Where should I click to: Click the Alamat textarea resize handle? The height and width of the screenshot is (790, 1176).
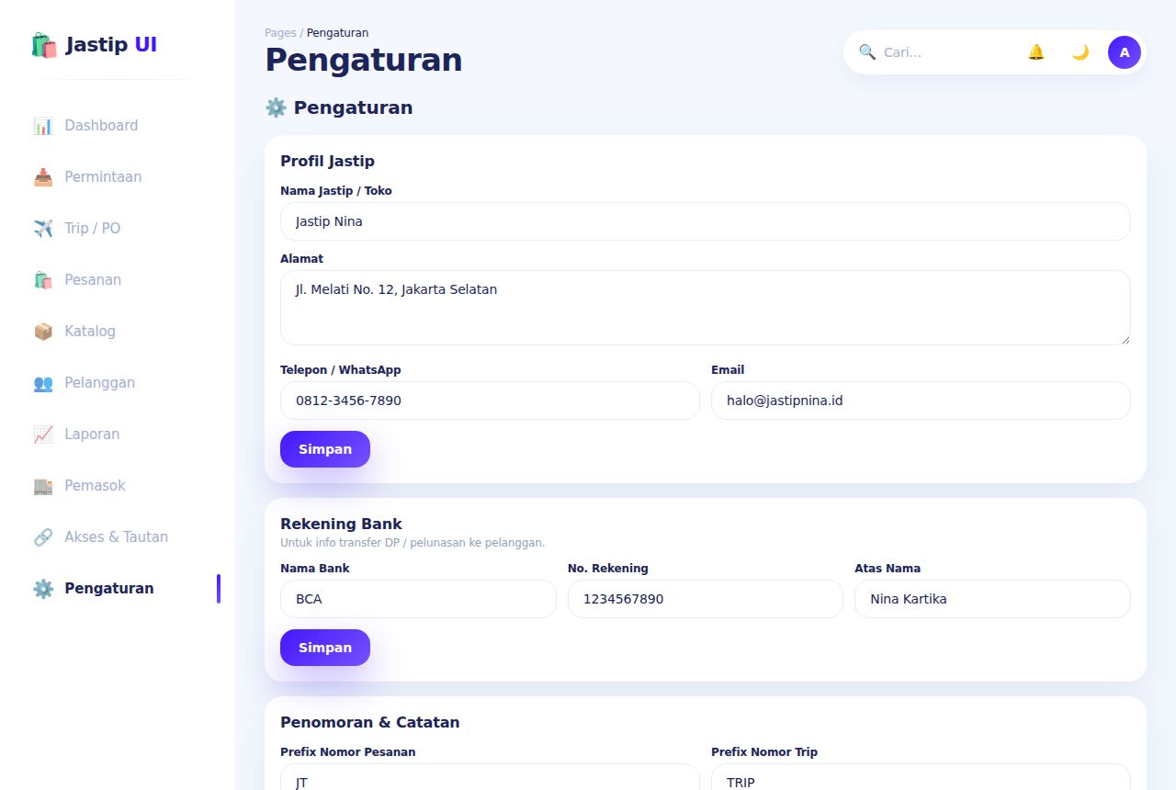click(x=1124, y=338)
